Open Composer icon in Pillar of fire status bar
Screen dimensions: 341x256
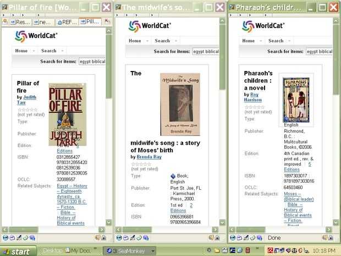[19, 238]
